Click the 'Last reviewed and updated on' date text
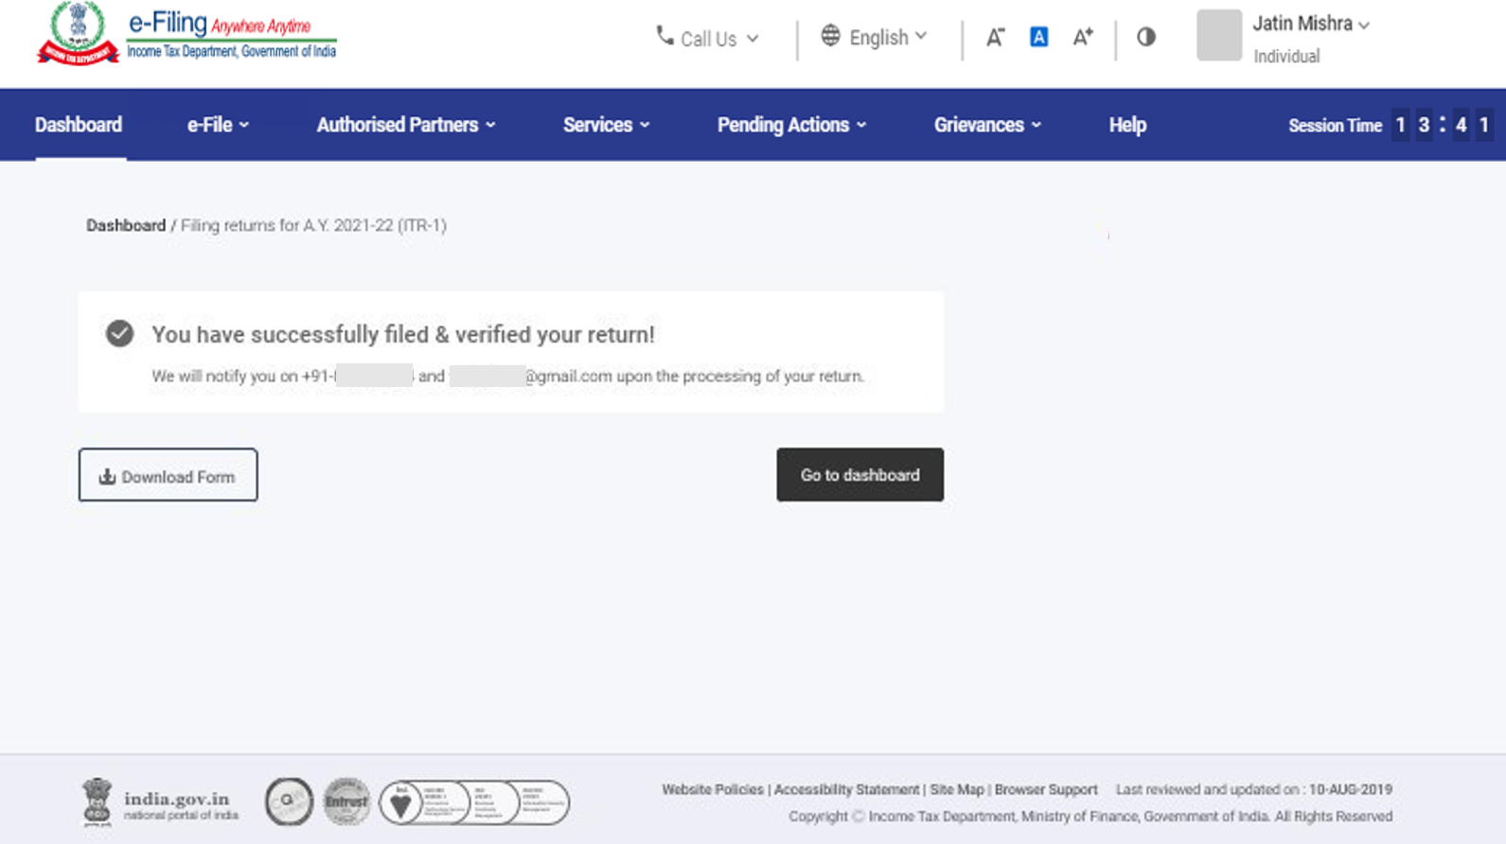Image resolution: width=1506 pixels, height=844 pixels. click(x=1254, y=789)
